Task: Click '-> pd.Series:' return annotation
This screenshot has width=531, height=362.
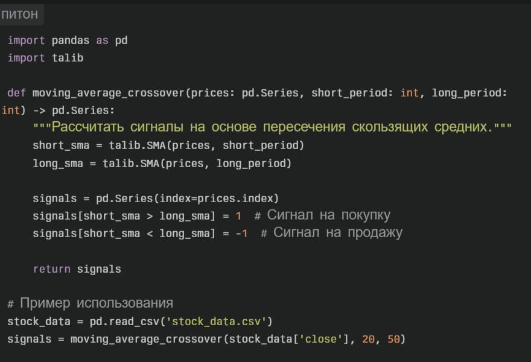Action: (x=74, y=110)
